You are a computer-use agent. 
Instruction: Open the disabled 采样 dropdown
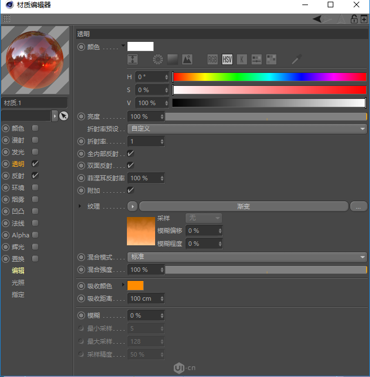tap(204, 218)
